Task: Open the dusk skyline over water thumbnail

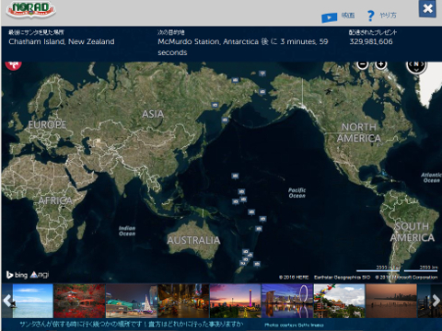Action: tap(391, 301)
